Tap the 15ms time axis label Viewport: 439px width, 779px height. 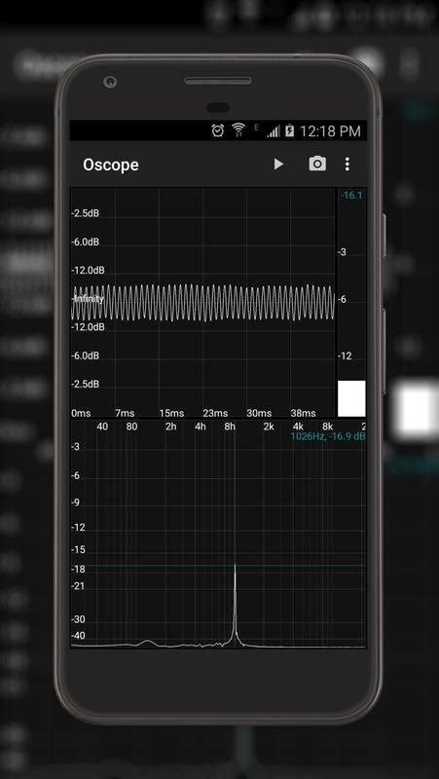click(x=171, y=413)
